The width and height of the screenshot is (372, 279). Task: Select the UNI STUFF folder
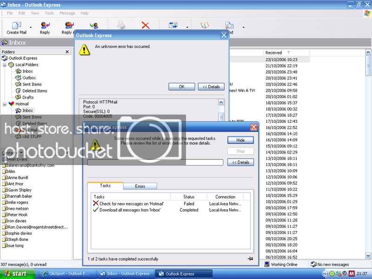[32, 137]
